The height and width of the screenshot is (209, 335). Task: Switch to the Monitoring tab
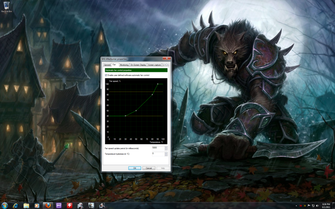(124, 65)
